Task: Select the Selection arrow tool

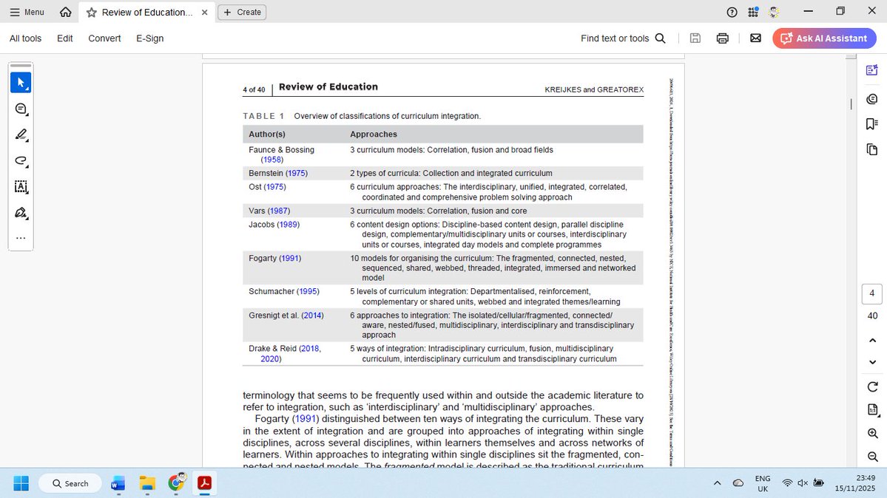Action: (x=20, y=82)
